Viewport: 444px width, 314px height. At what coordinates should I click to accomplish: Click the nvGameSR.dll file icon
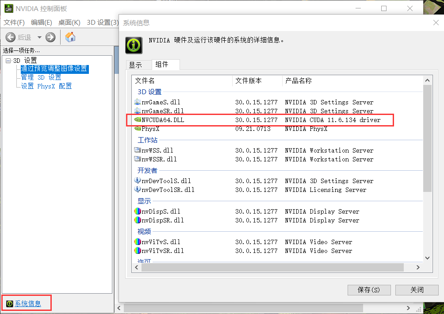pyautogui.click(x=138, y=111)
